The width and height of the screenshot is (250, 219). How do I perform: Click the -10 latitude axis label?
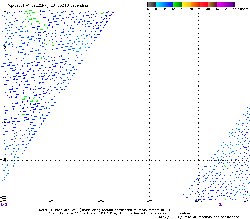click(3, 11)
